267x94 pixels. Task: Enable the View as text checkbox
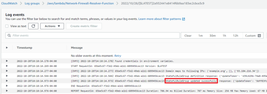7,26
